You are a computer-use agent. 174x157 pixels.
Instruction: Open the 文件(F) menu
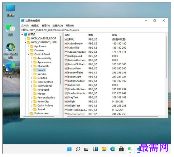[25, 26]
